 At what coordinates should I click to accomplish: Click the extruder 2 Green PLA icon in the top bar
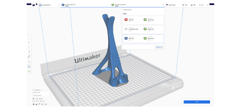click(113, 5)
